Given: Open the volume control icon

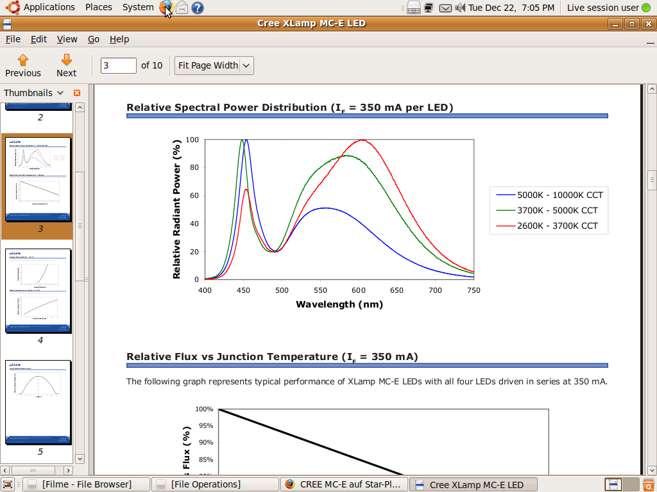Looking at the screenshot, I should pyautogui.click(x=460, y=8).
